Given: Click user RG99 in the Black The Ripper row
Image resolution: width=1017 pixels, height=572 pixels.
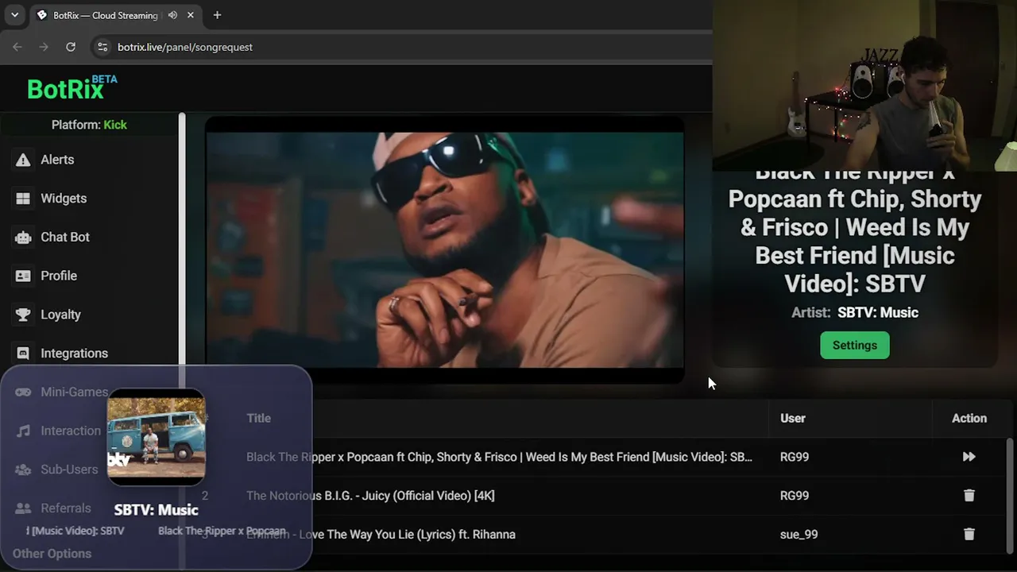Looking at the screenshot, I should [x=795, y=457].
